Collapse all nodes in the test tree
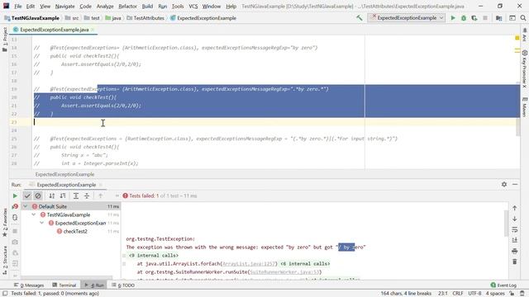Image resolution: width=529 pixels, height=297 pixels. tap(87, 196)
